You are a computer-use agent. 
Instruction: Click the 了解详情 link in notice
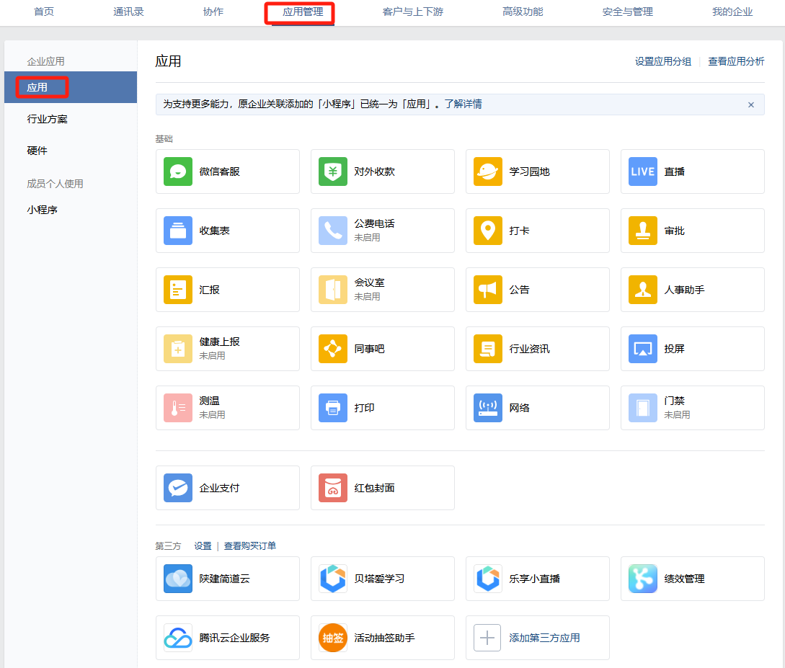(463, 104)
